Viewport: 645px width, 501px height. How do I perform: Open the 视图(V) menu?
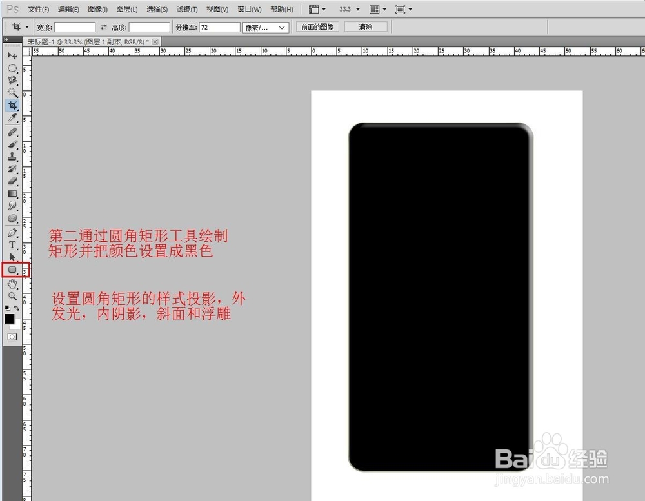coord(217,9)
